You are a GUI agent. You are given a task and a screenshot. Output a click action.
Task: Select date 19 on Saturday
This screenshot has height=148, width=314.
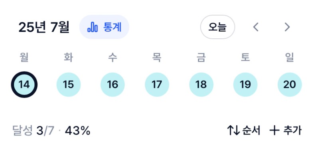pyautogui.click(x=245, y=85)
